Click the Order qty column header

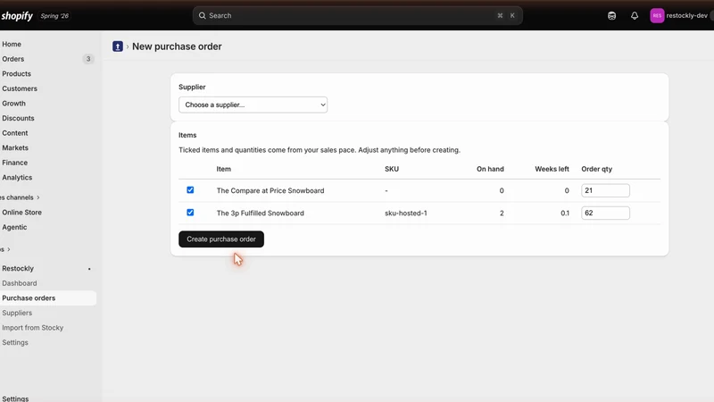pos(596,169)
